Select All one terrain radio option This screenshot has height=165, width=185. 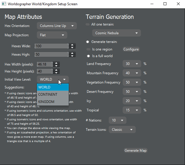[x=88, y=24]
